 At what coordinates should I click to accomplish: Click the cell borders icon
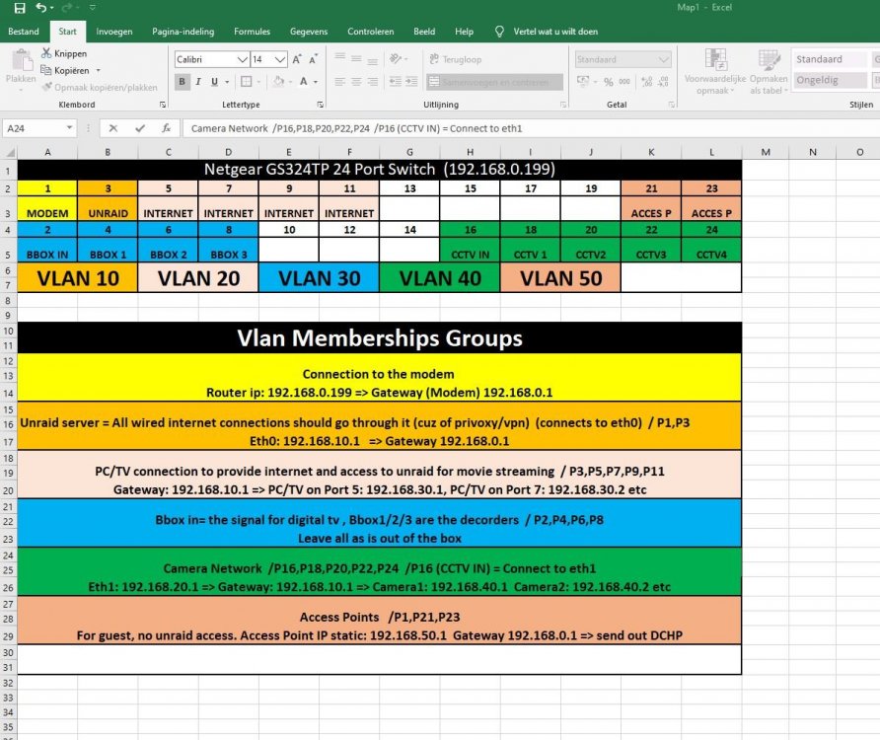click(247, 82)
